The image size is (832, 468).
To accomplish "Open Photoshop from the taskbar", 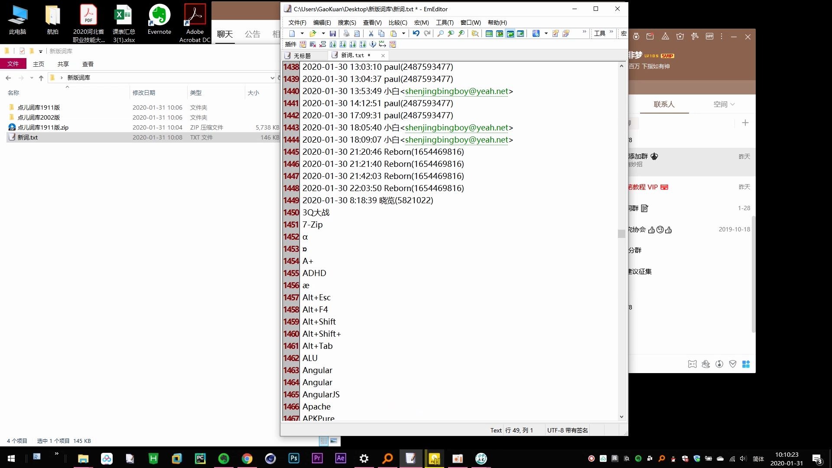I will click(x=294, y=458).
